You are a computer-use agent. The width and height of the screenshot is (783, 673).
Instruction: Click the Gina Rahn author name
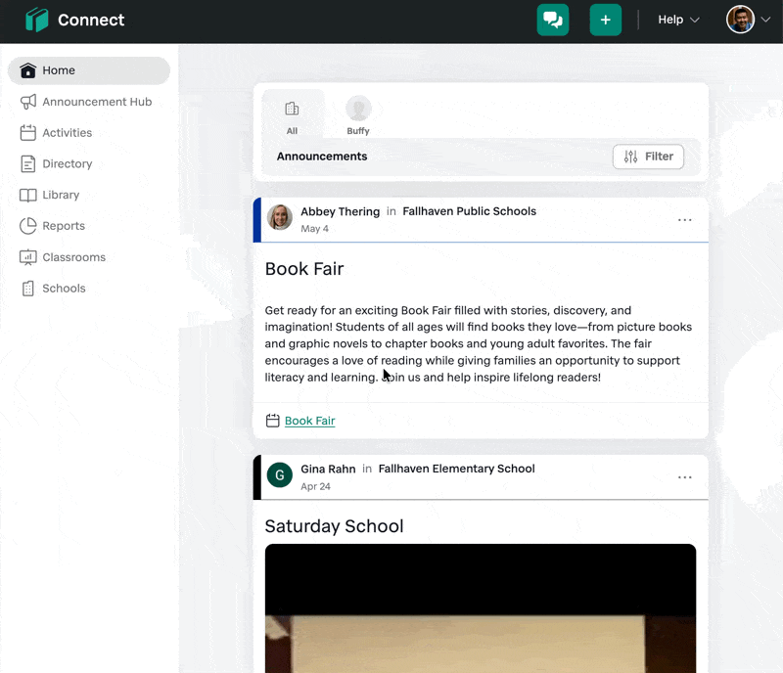point(328,470)
